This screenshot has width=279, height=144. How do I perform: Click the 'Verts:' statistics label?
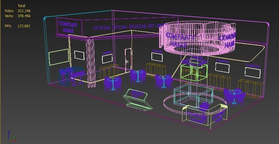click(9, 16)
